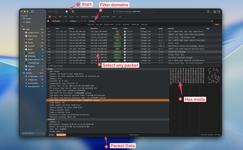The width and height of the screenshot is (243, 150).
Task: Click the Save filter button
Action: [217, 25]
